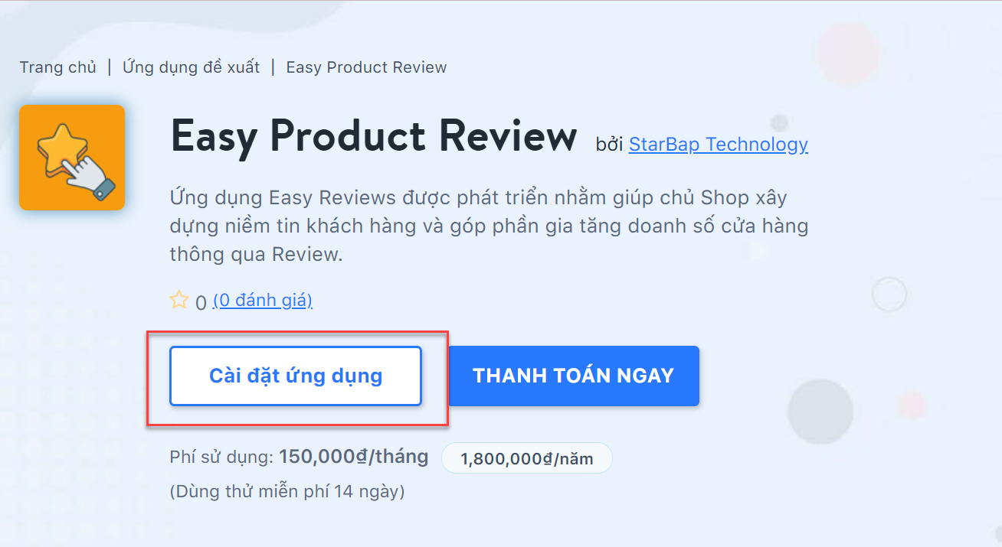Click the Easy Product Review main heading
The width and height of the screenshot is (1002, 547).
(x=374, y=136)
